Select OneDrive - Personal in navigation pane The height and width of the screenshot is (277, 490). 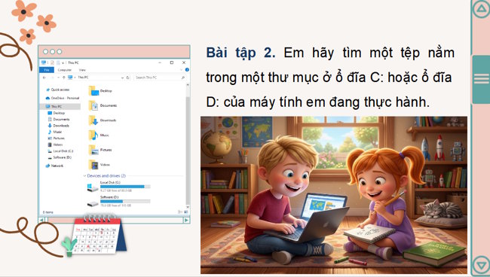[x=62, y=98]
